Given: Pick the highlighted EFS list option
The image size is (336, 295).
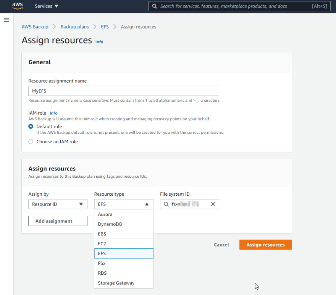Looking at the screenshot, I should coord(124,254).
